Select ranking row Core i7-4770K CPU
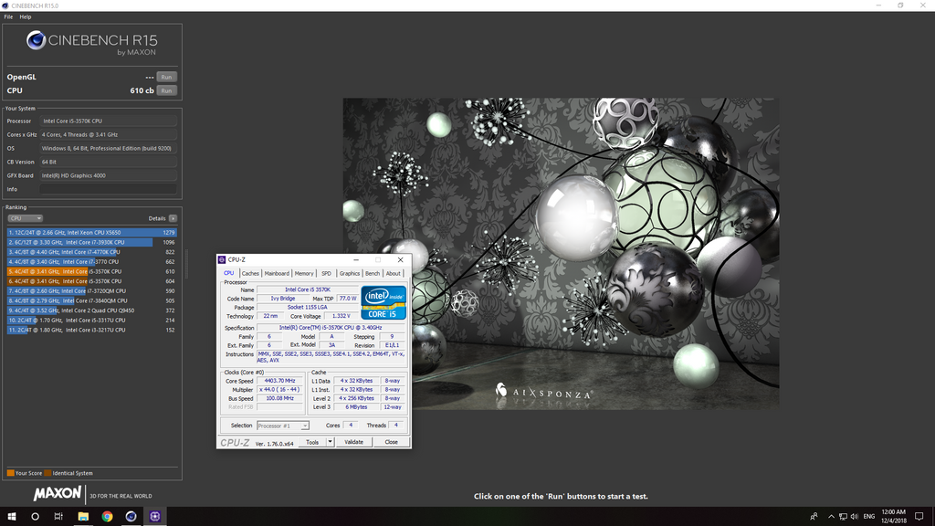This screenshot has height=526, width=935. 92,252
